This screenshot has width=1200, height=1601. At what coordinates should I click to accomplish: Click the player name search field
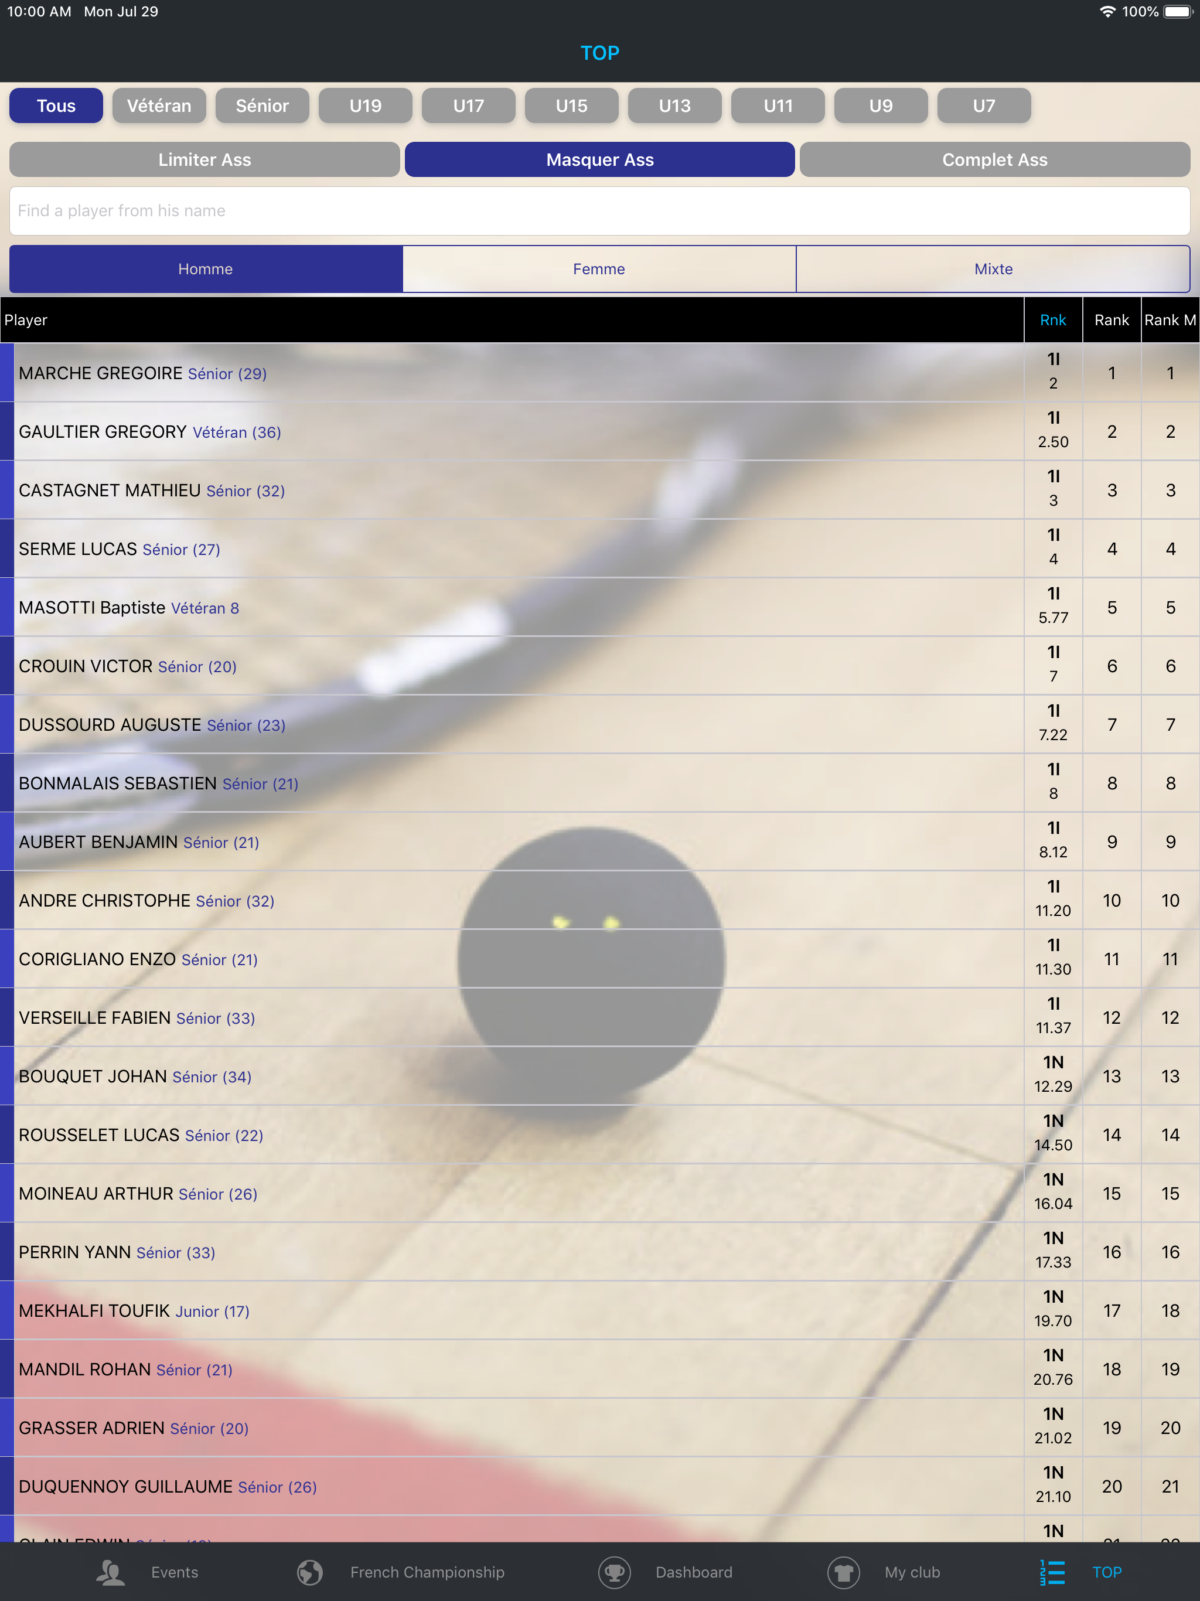pyautogui.click(x=599, y=210)
